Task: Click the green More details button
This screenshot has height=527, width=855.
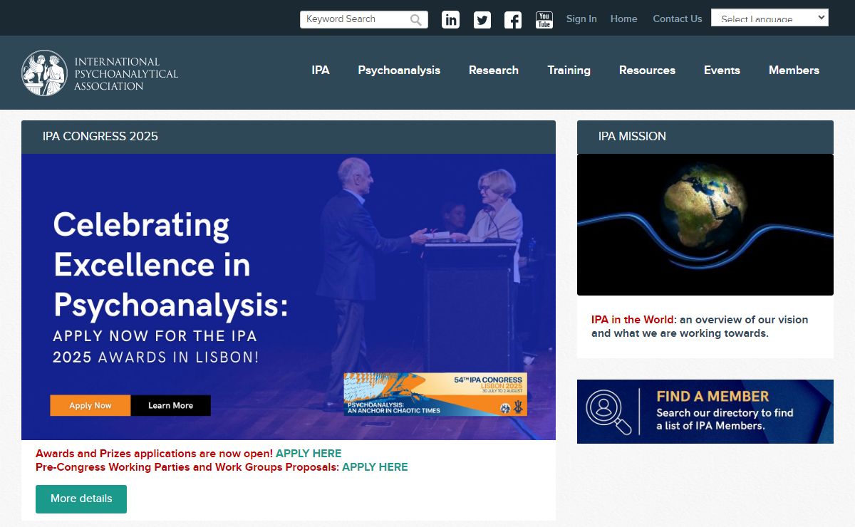Action: coord(81,499)
